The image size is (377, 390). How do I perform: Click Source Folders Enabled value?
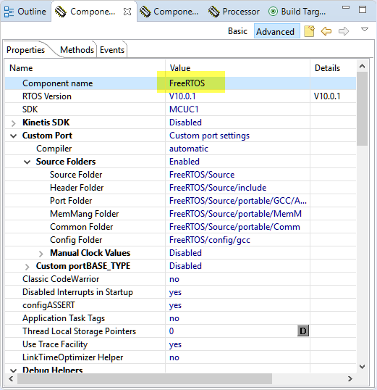185,162
